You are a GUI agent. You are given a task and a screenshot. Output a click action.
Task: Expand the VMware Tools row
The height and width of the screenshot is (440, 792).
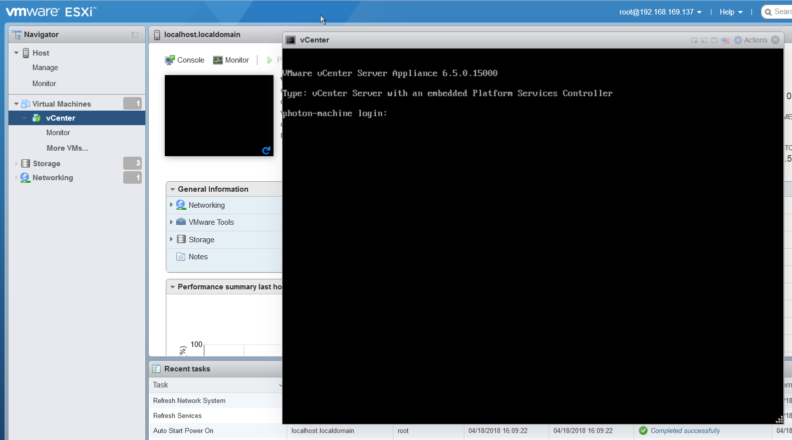171,222
